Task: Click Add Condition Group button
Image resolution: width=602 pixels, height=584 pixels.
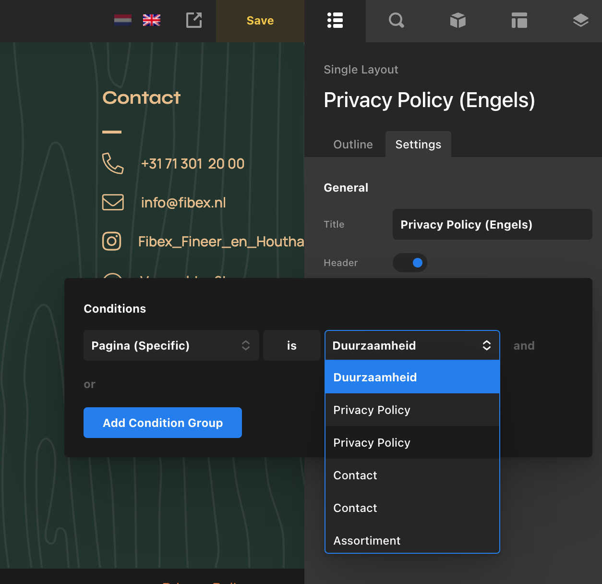Action: (x=163, y=423)
